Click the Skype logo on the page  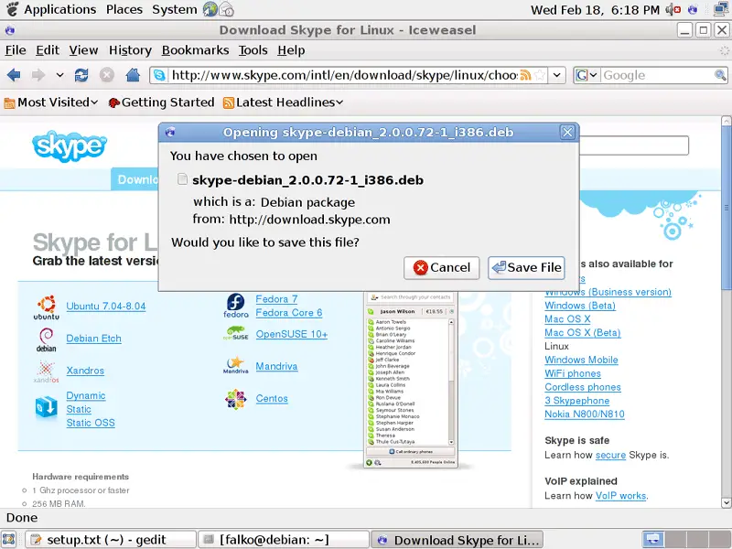pyautogui.click(x=70, y=146)
